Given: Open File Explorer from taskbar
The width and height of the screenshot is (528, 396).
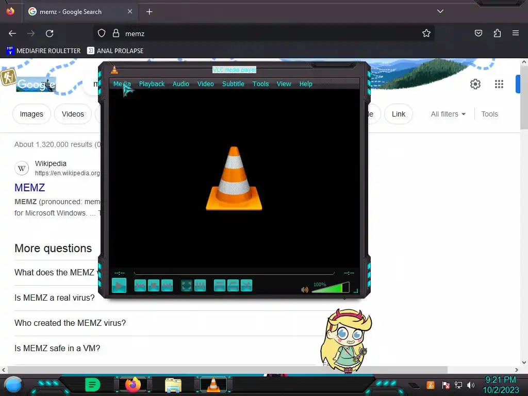Looking at the screenshot, I should click(x=173, y=385).
